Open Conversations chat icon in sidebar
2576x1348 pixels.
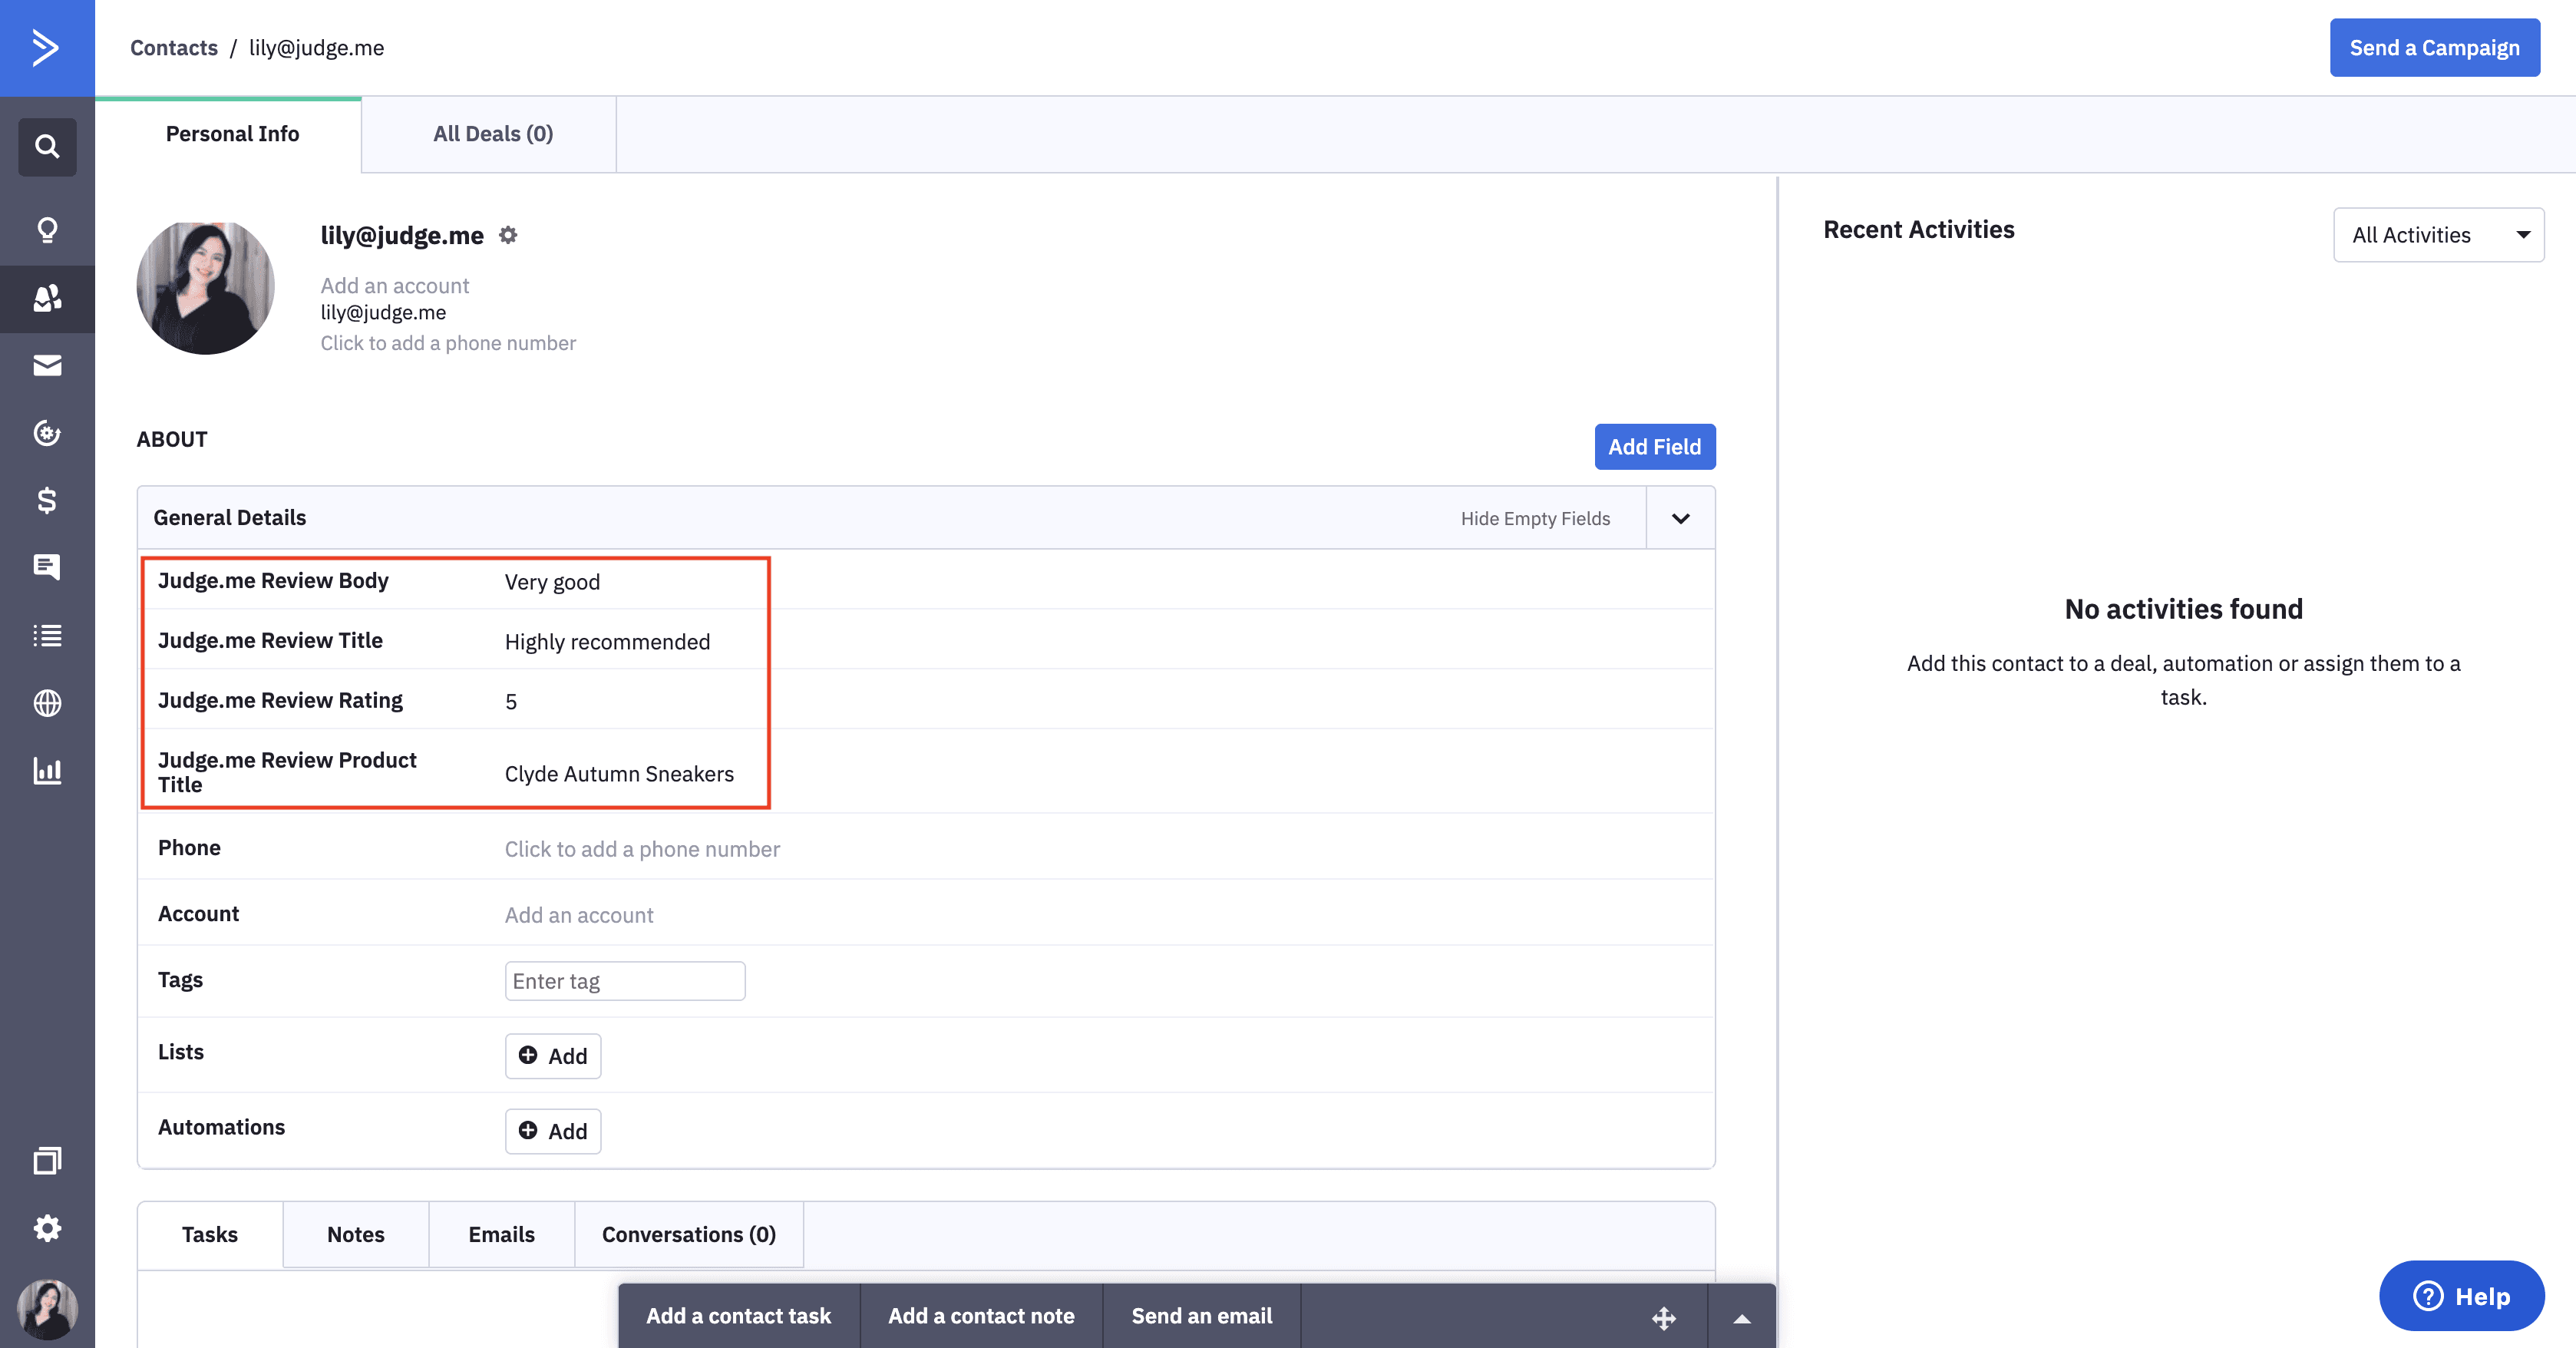pyautogui.click(x=47, y=567)
